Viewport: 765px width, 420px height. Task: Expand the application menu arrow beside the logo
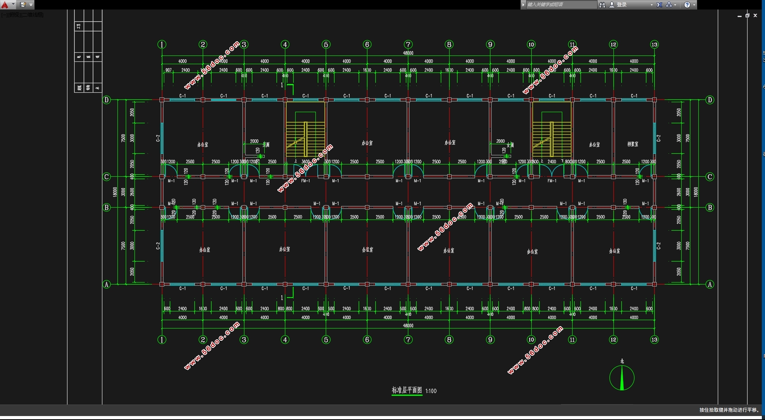pyautogui.click(x=13, y=5)
